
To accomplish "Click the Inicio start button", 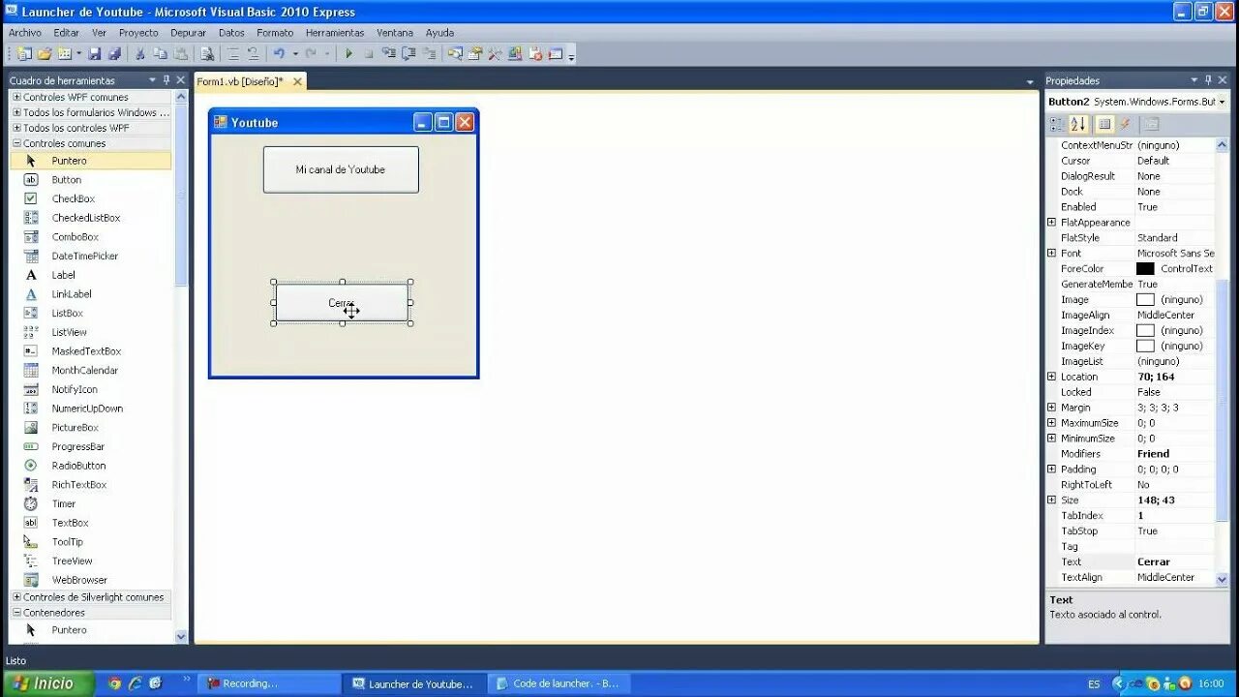I will click(x=47, y=683).
